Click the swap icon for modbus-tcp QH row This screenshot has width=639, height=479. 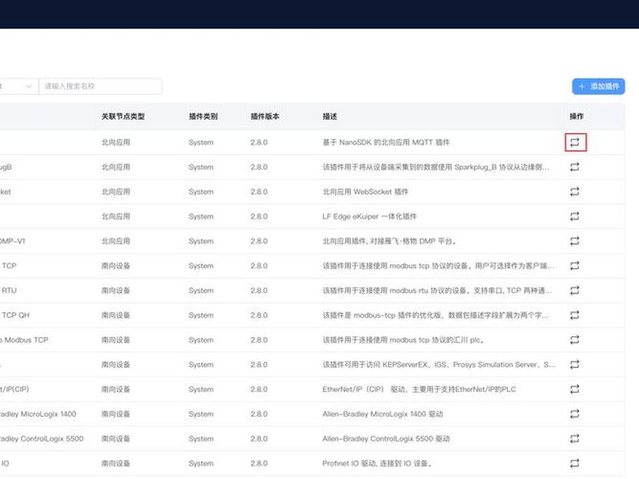click(574, 315)
